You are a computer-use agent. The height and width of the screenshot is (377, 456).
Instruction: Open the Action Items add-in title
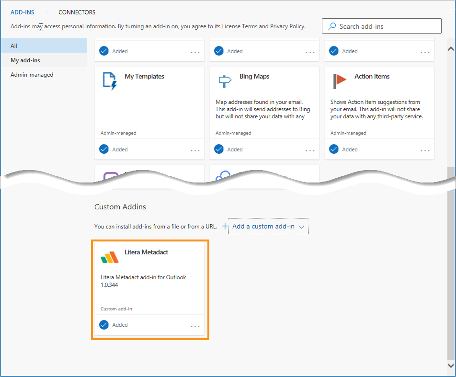coord(372,76)
